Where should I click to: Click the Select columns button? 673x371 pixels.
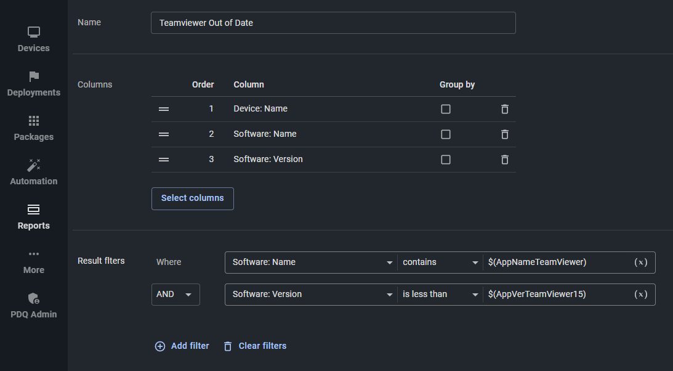192,198
